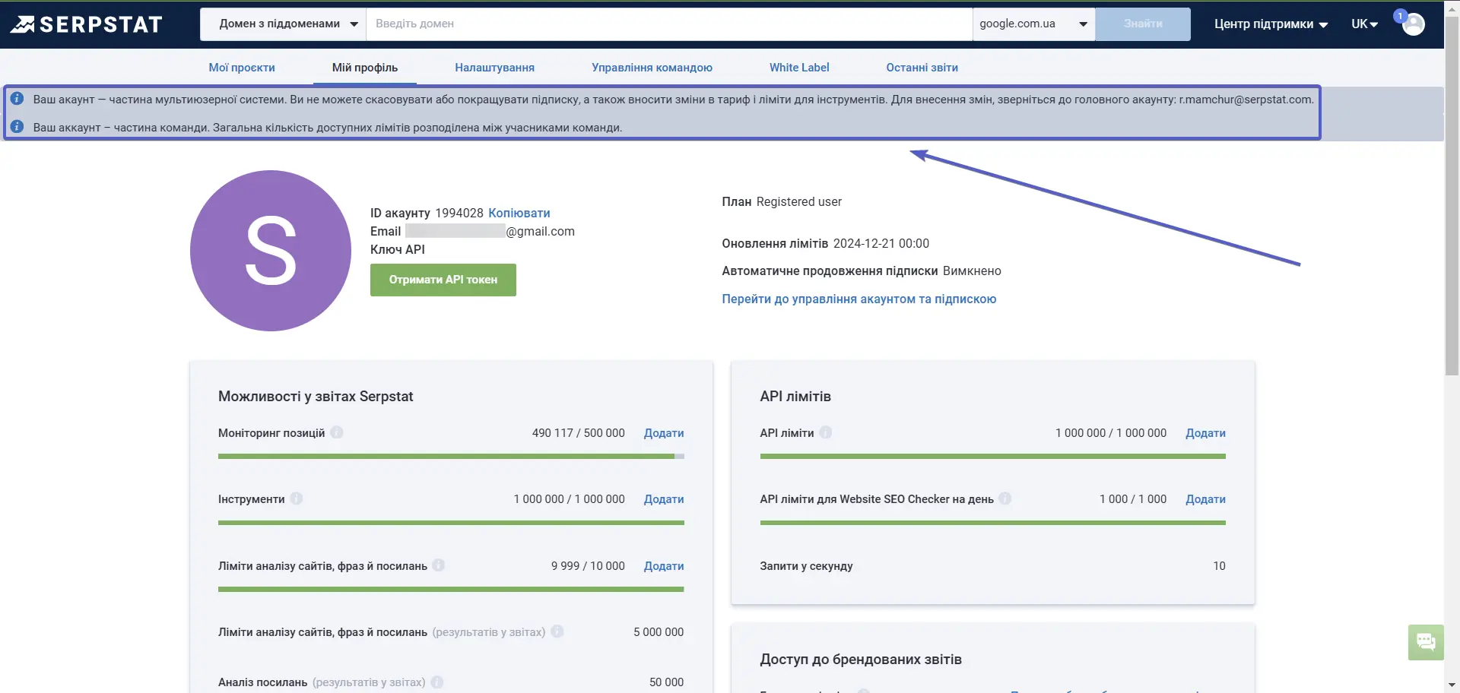Viewport: 1460px width, 693px height.
Task: Open Перейти до управління акаунтом та підпискою link
Action: (859, 299)
